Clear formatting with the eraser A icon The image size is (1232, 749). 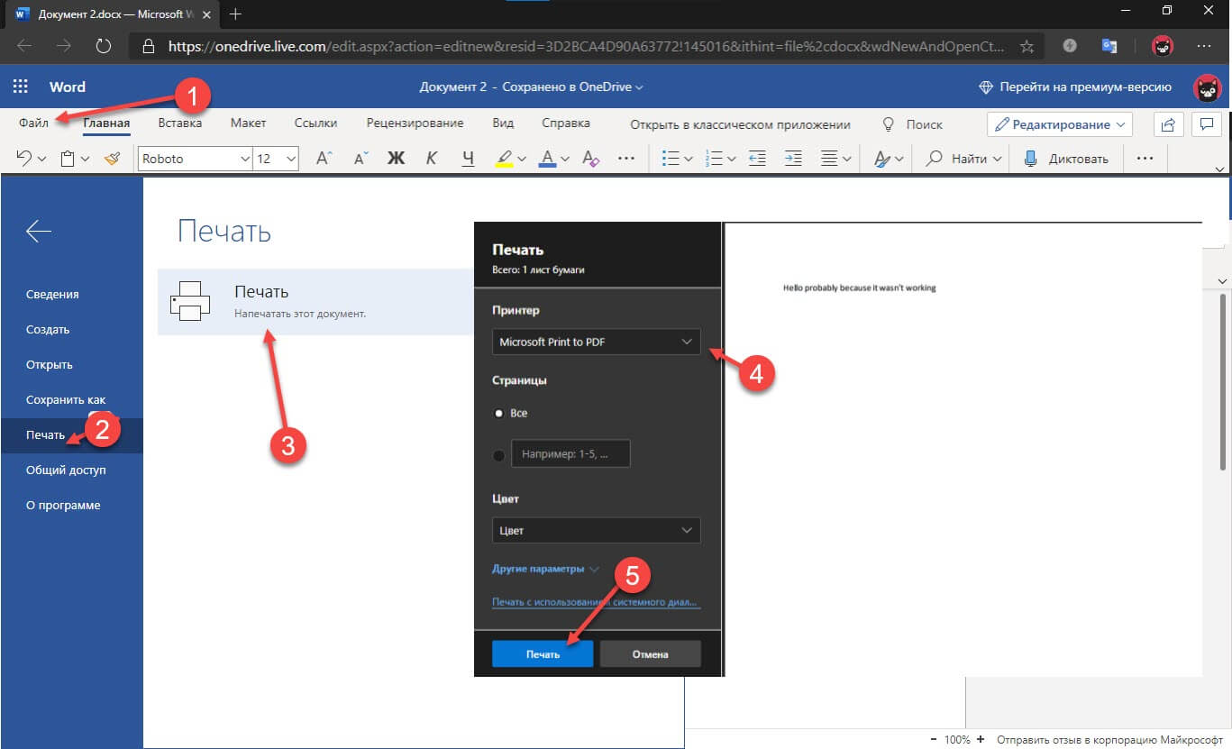pyautogui.click(x=590, y=159)
